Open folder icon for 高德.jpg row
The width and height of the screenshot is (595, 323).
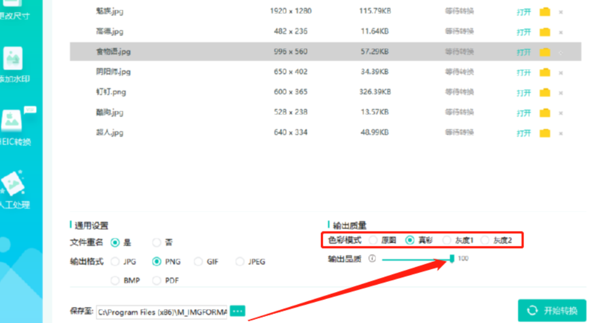(545, 32)
